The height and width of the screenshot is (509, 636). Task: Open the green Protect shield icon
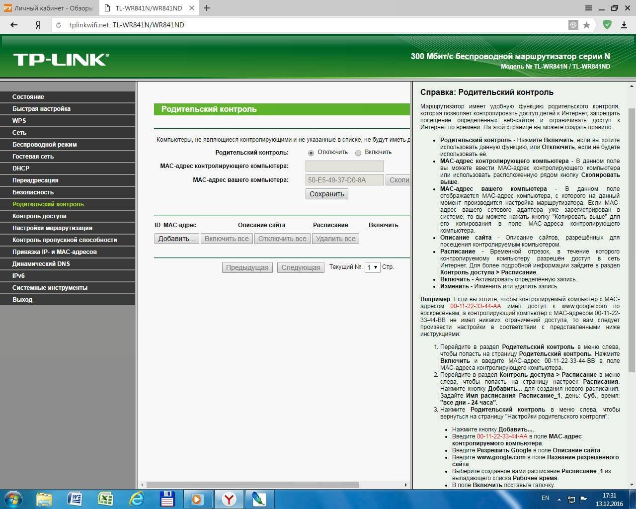tap(607, 25)
